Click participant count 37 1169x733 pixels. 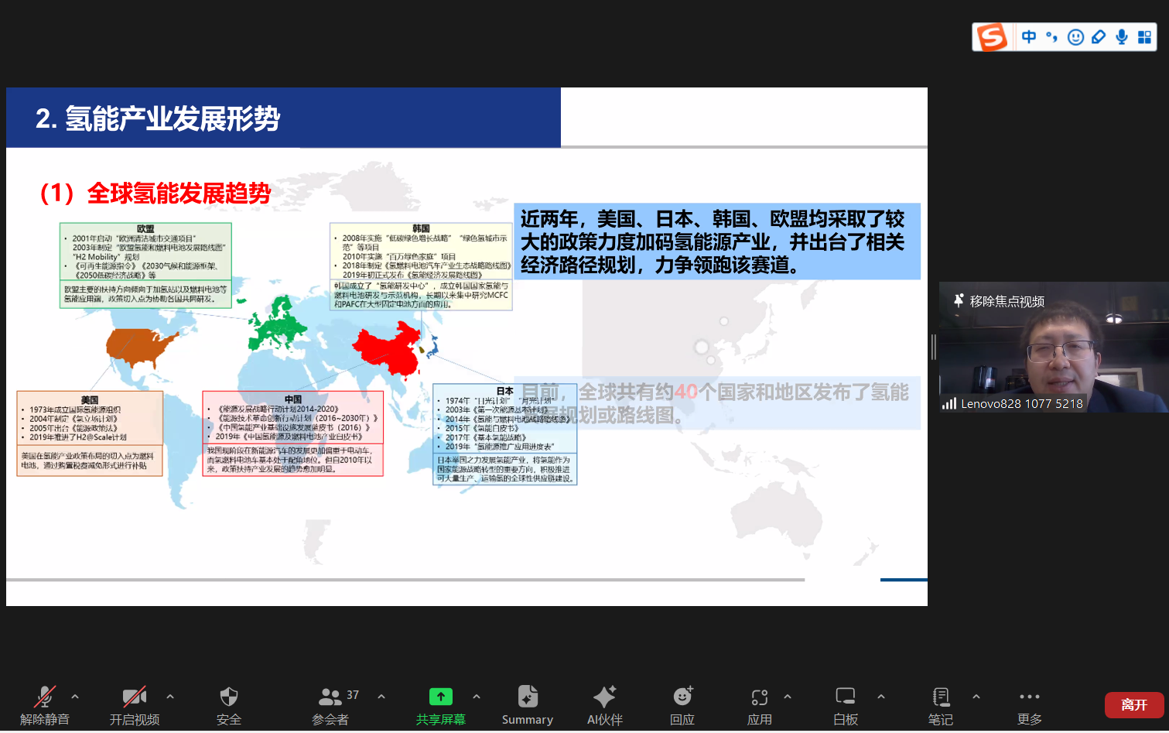click(x=353, y=695)
